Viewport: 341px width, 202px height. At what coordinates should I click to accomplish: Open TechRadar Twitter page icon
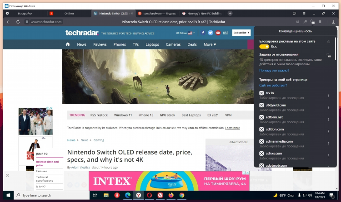(x=211, y=33)
